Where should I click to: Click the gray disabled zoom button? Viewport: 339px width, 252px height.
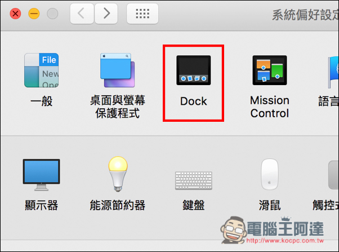click(52, 14)
